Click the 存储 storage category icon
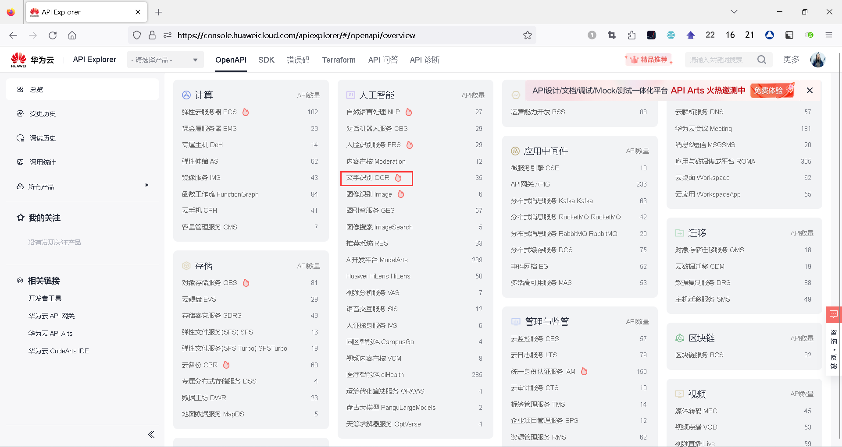Image resolution: width=842 pixels, height=447 pixels. pos(186,265)
